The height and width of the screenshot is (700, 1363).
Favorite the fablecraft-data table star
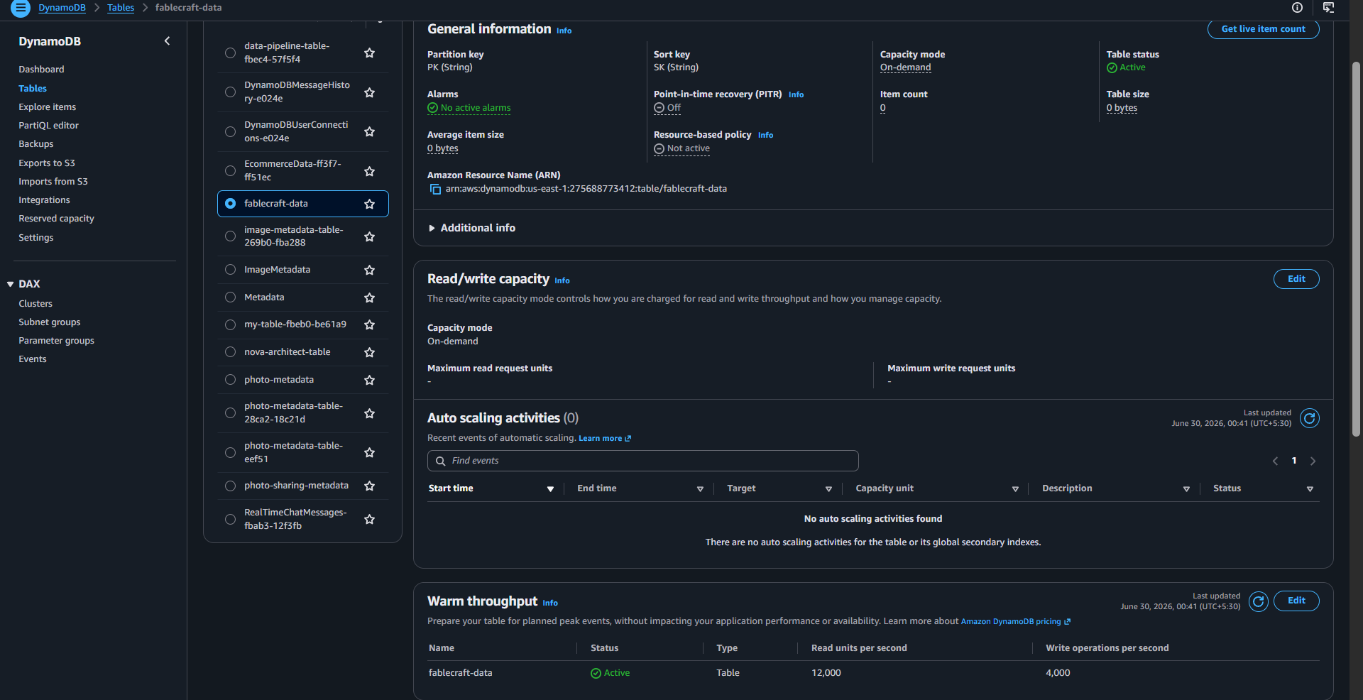[369, 204]
